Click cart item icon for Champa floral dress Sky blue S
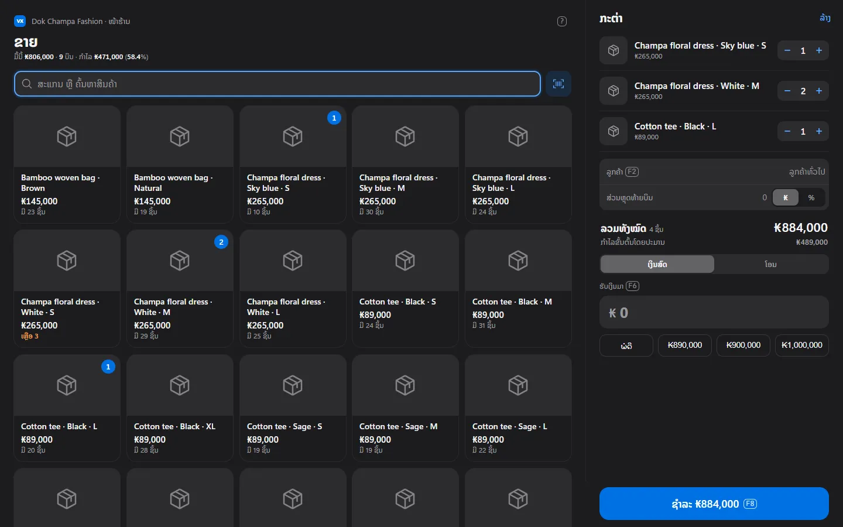This screenshot has width=843, height=527. [614, 50]
